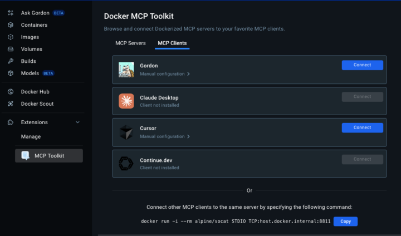Click the docker run socat command text
401x236 pixels.
[x=236, y=221]
